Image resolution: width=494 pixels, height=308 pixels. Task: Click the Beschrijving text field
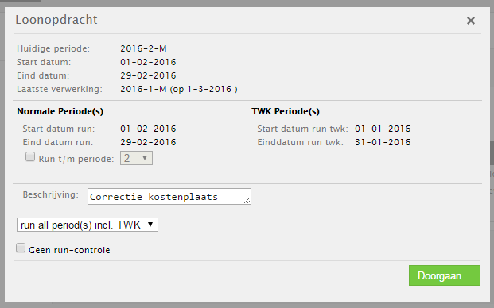pyautogui.click(x=169, y=197)
